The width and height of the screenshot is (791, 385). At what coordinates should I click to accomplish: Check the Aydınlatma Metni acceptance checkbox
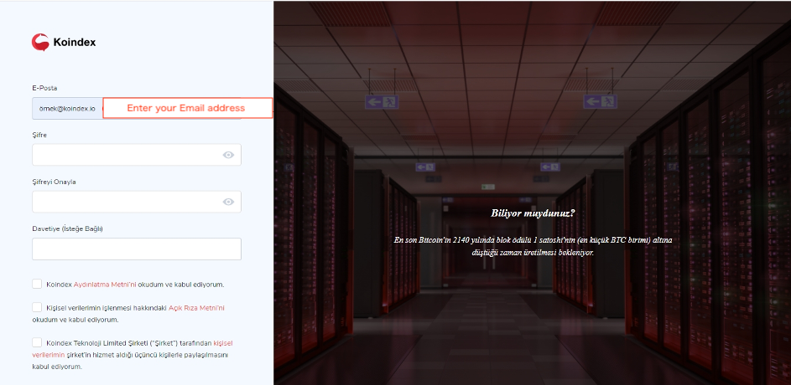point(37,284)
